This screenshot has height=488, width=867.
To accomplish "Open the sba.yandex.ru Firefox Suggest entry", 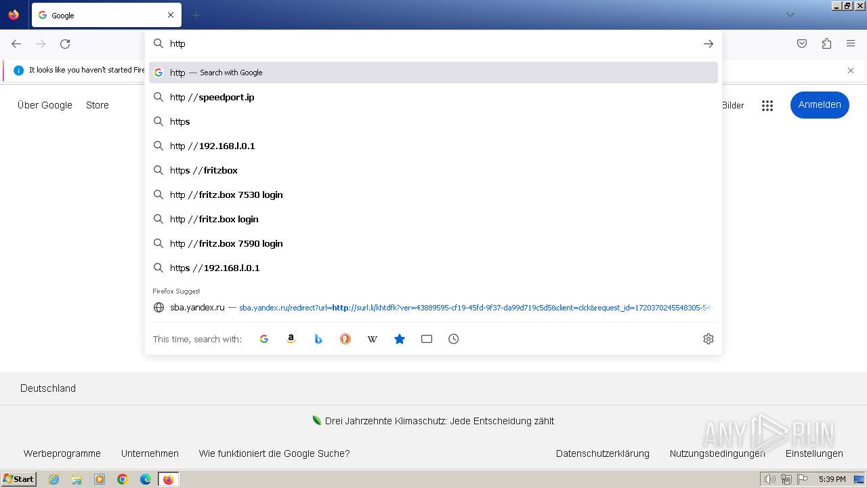I will coord(433,307).
